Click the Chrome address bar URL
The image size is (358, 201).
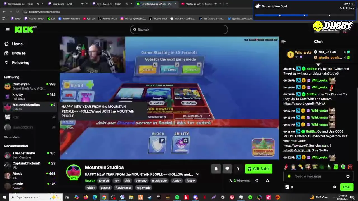44,12
